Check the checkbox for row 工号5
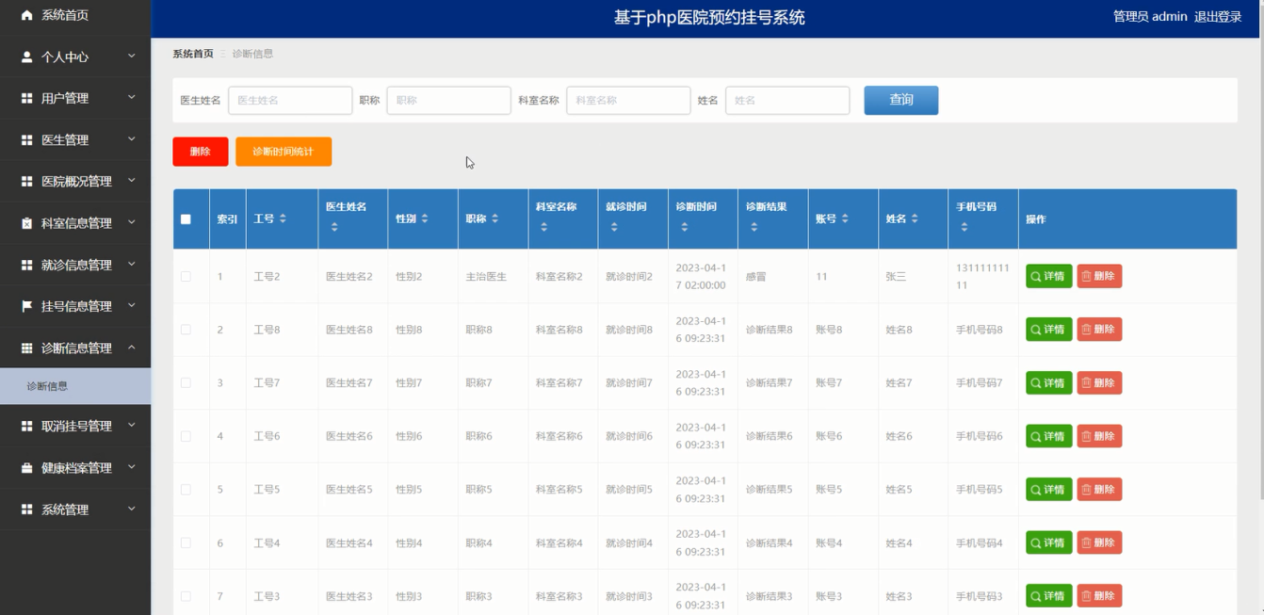This screenshot has height=615, width=1264. 186,490
